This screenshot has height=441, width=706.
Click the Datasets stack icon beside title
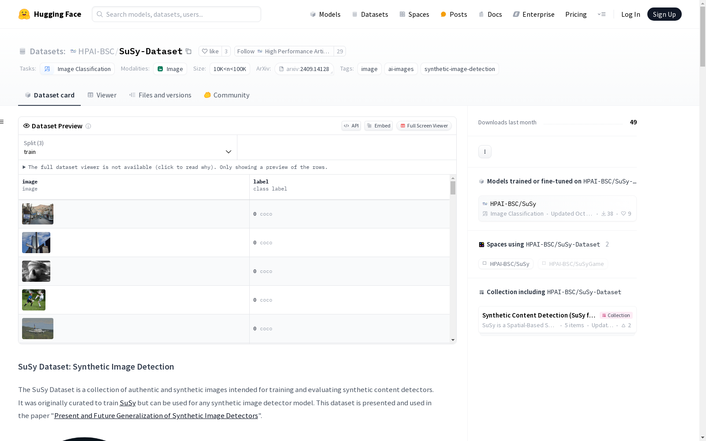(x=23, y=51)
